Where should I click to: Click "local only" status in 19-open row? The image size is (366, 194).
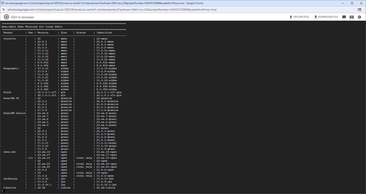pyautogui.click(x=84, y=173)
